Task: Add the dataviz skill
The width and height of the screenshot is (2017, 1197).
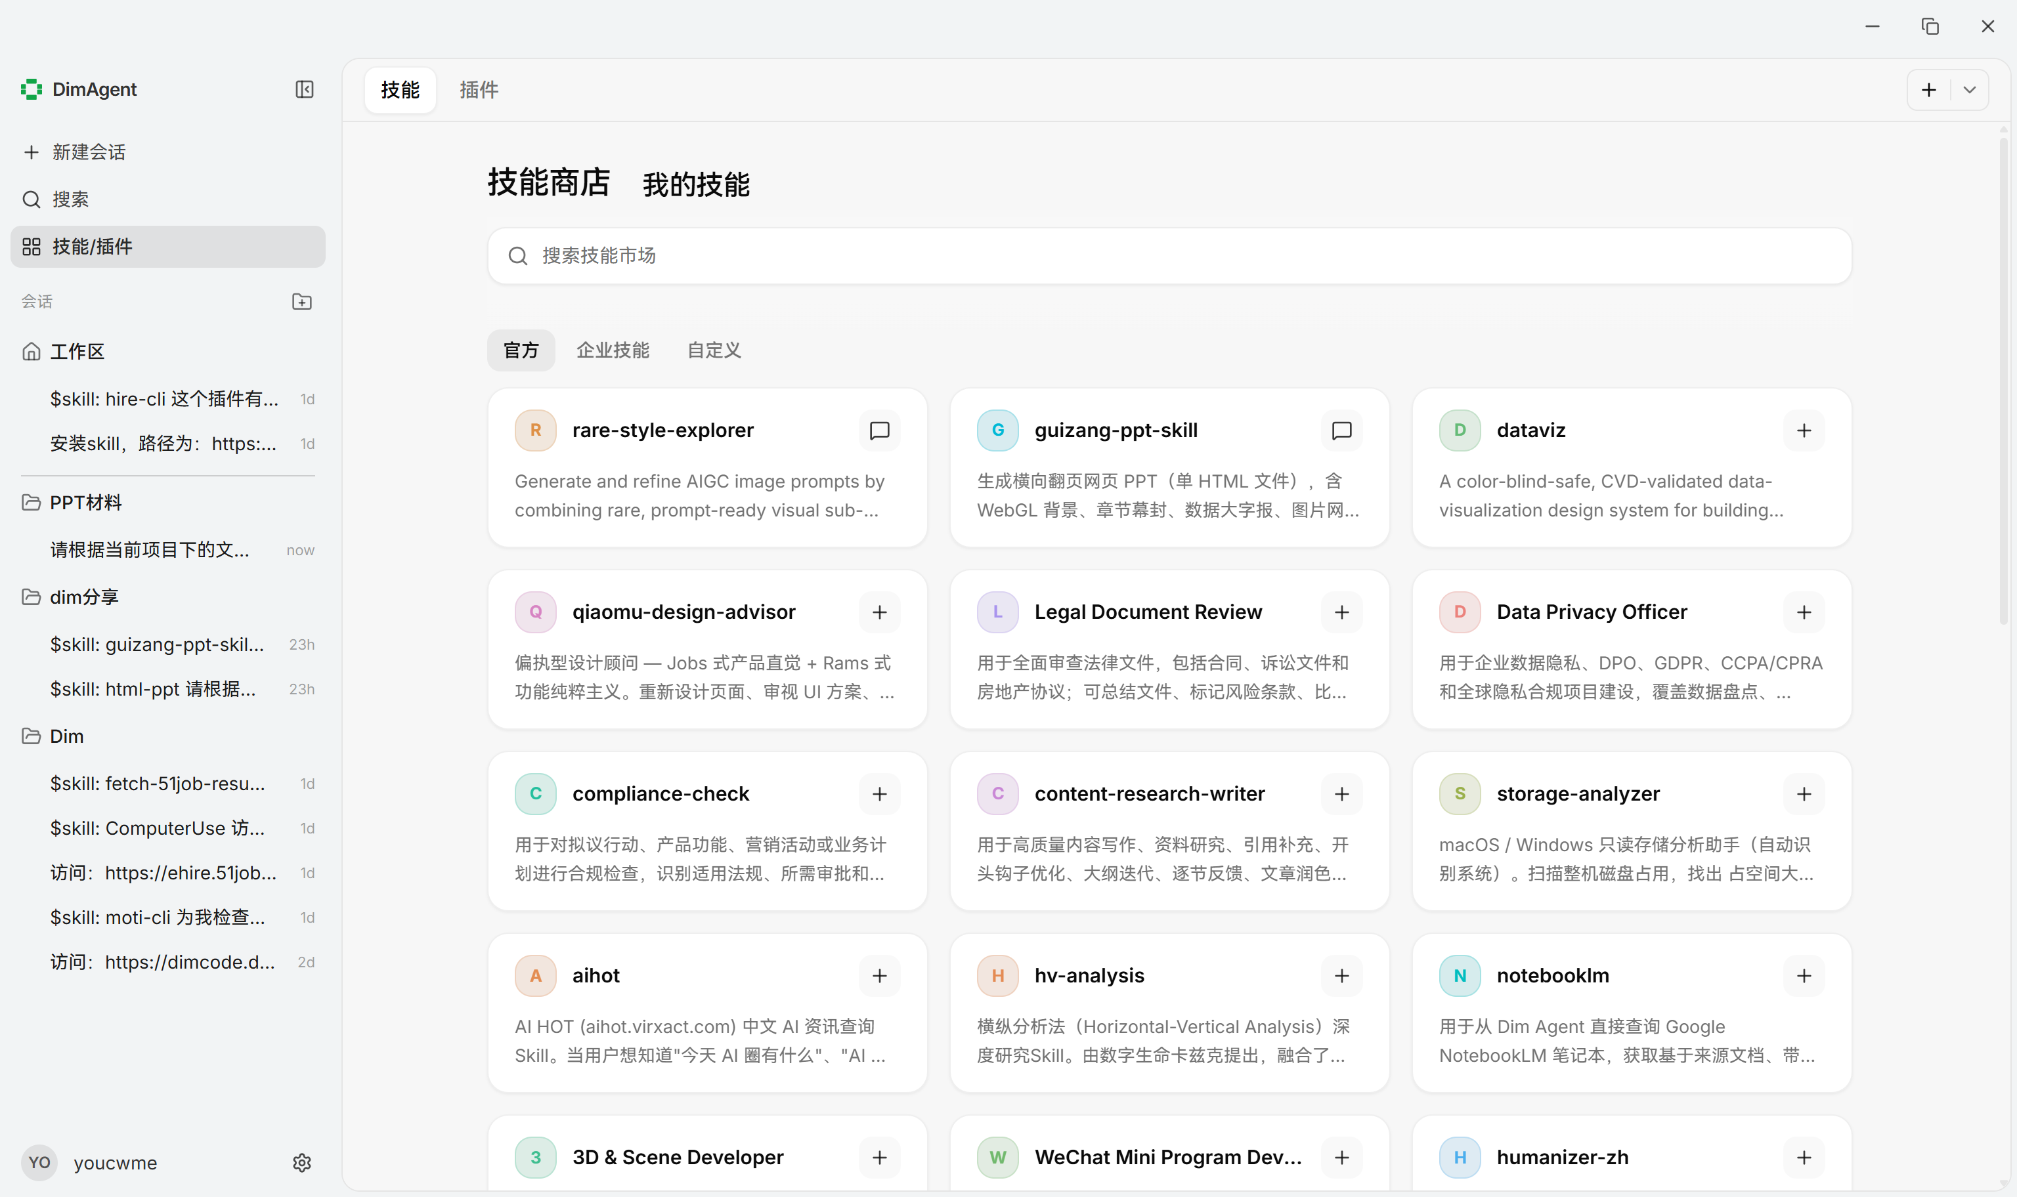Action: [1804, 430]
